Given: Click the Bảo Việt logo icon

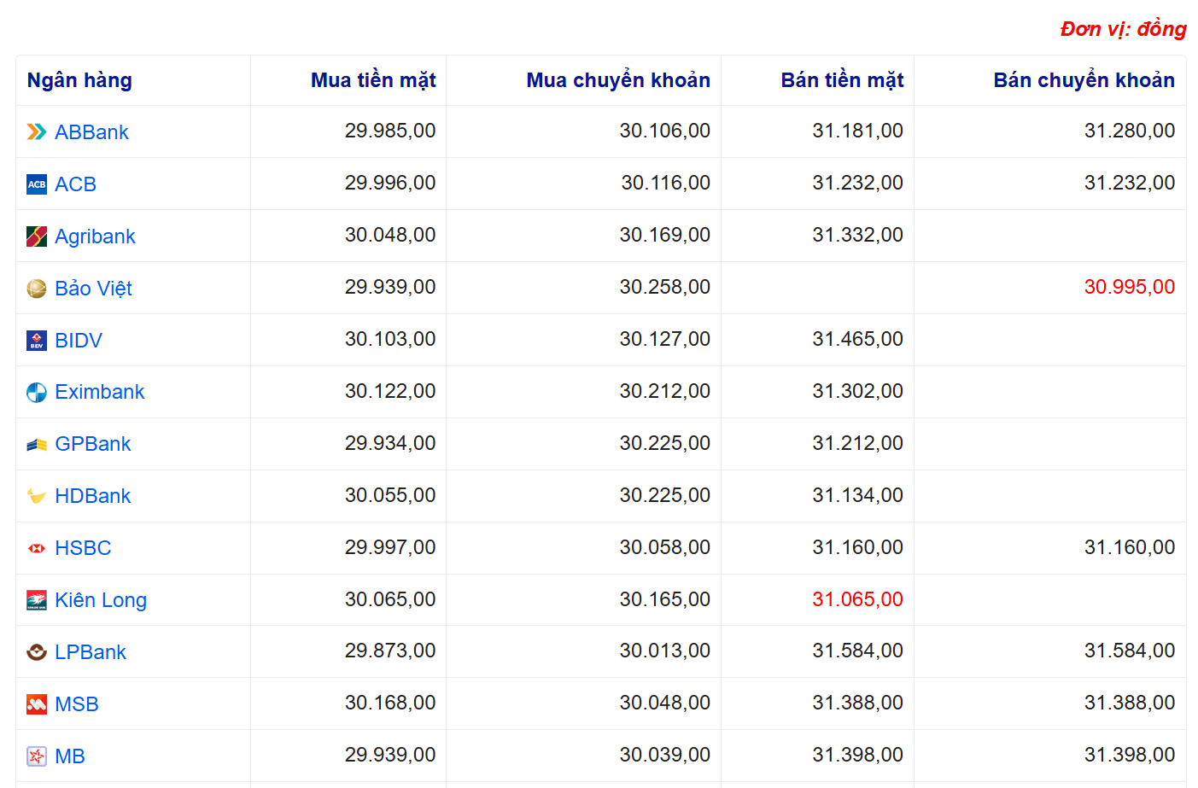Looking at the screenshot, I should (37, 289).
